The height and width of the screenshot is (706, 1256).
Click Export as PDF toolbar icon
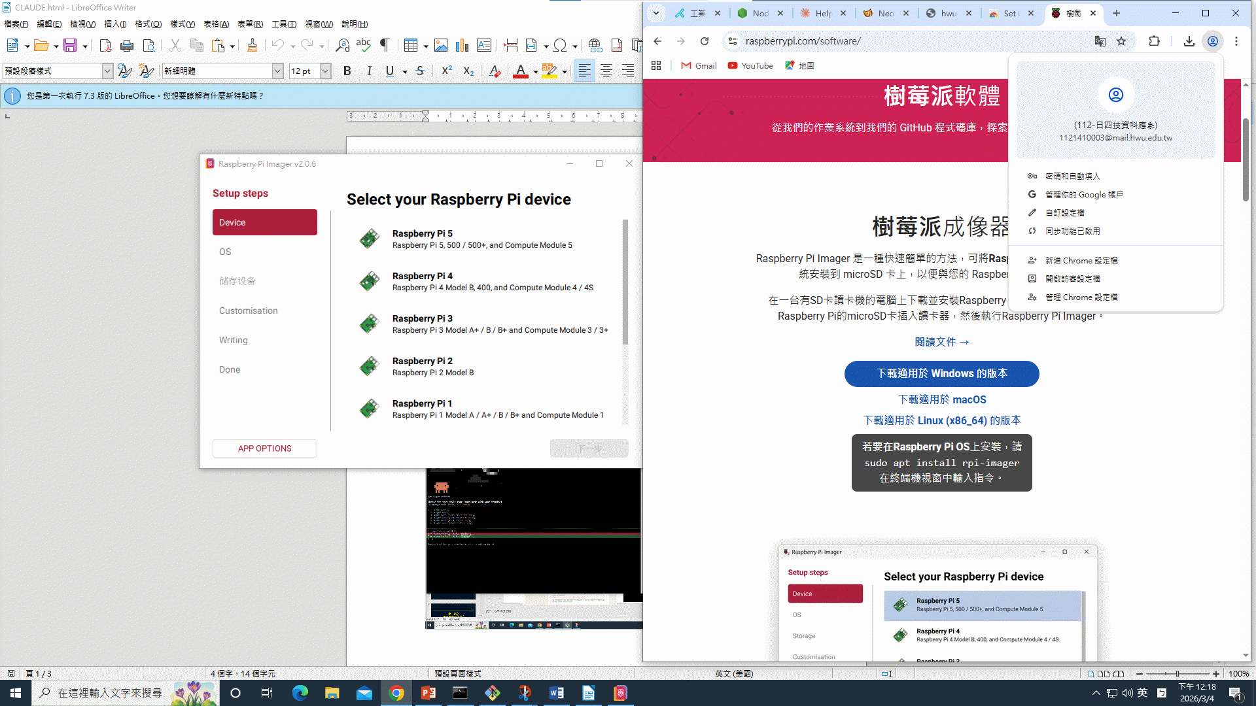pos(105,45)
